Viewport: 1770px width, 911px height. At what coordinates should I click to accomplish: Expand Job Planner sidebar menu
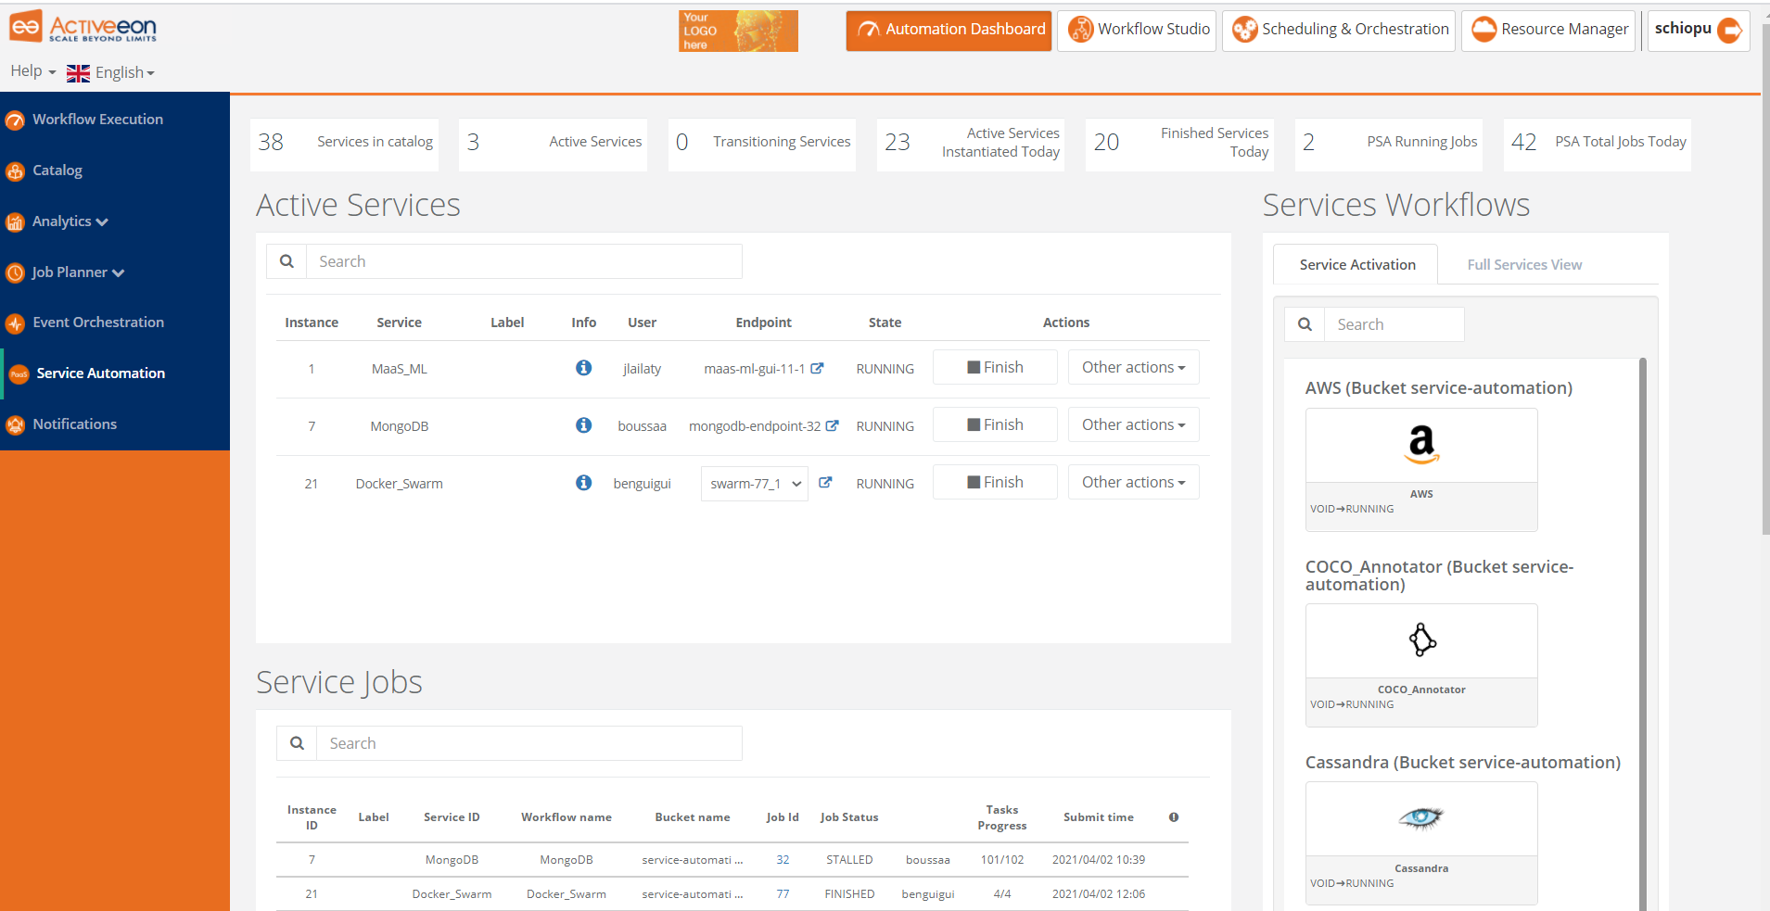(x=78, y=272)
